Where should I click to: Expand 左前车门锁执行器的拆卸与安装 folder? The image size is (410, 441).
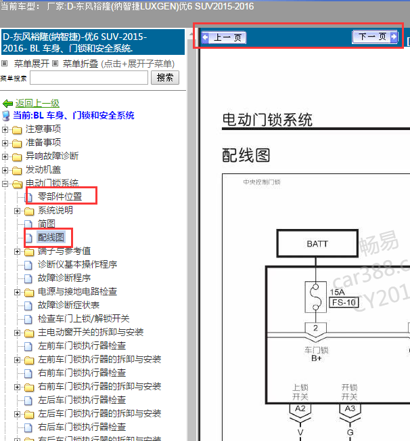(17, 360)
